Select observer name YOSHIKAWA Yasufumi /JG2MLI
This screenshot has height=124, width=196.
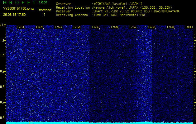coord(117,4)
